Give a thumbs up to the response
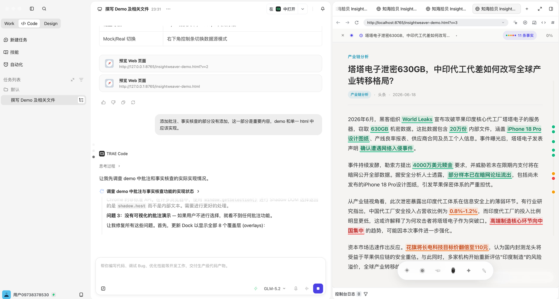 103,102
